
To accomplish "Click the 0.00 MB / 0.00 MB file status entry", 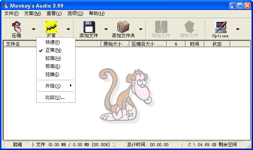I will tap(73, 145).
